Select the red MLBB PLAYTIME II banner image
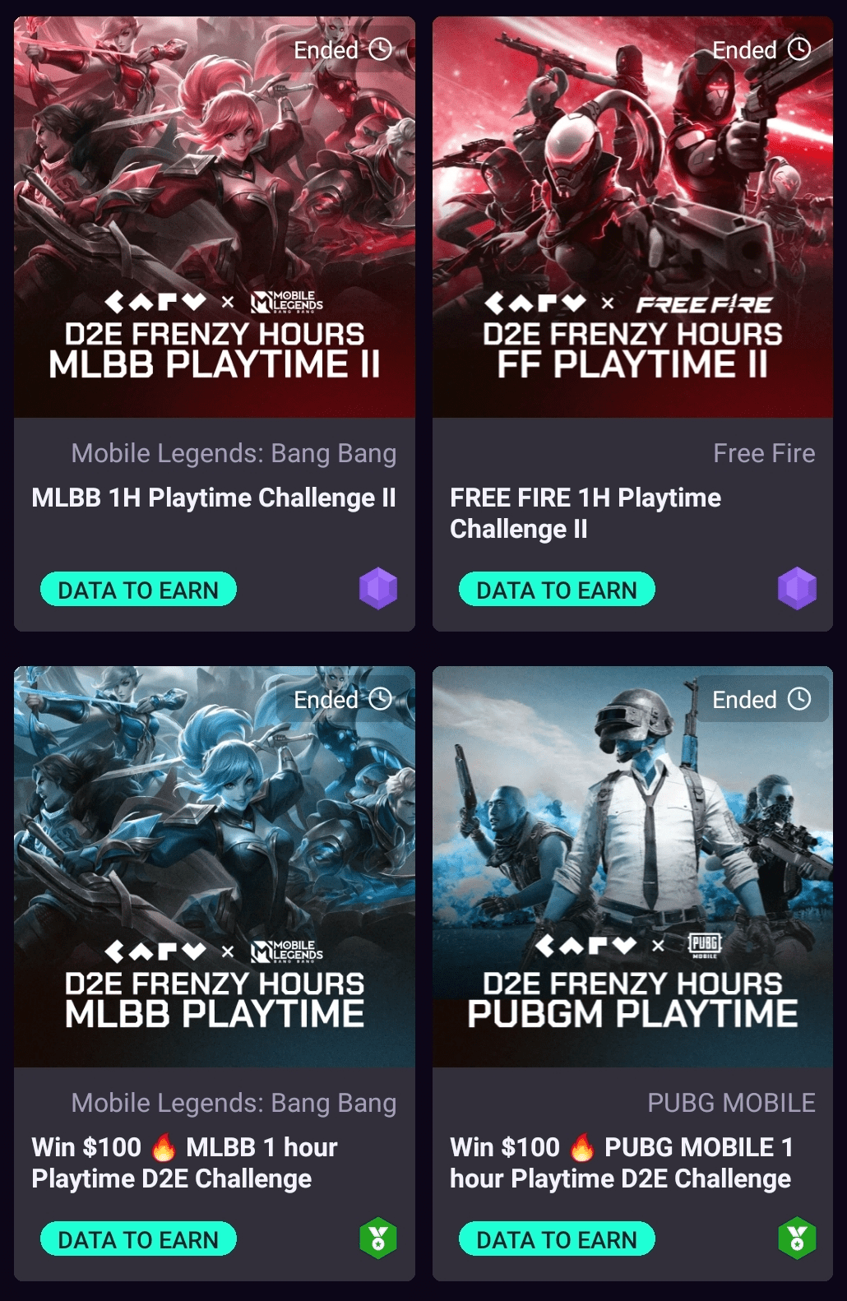847x1301 pixels. 215,217
